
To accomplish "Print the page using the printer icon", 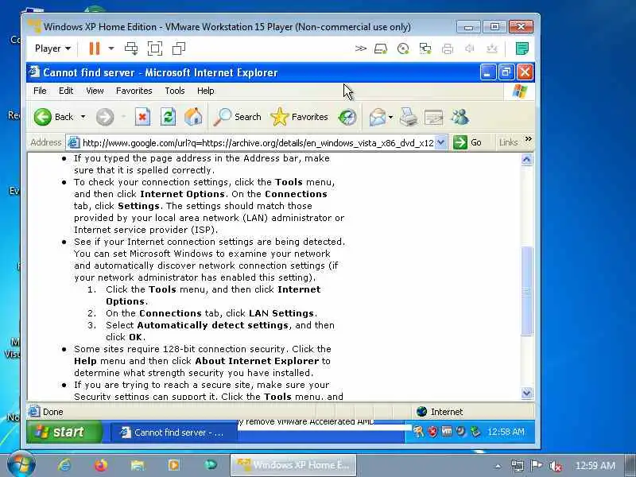I will pos(409,117).
